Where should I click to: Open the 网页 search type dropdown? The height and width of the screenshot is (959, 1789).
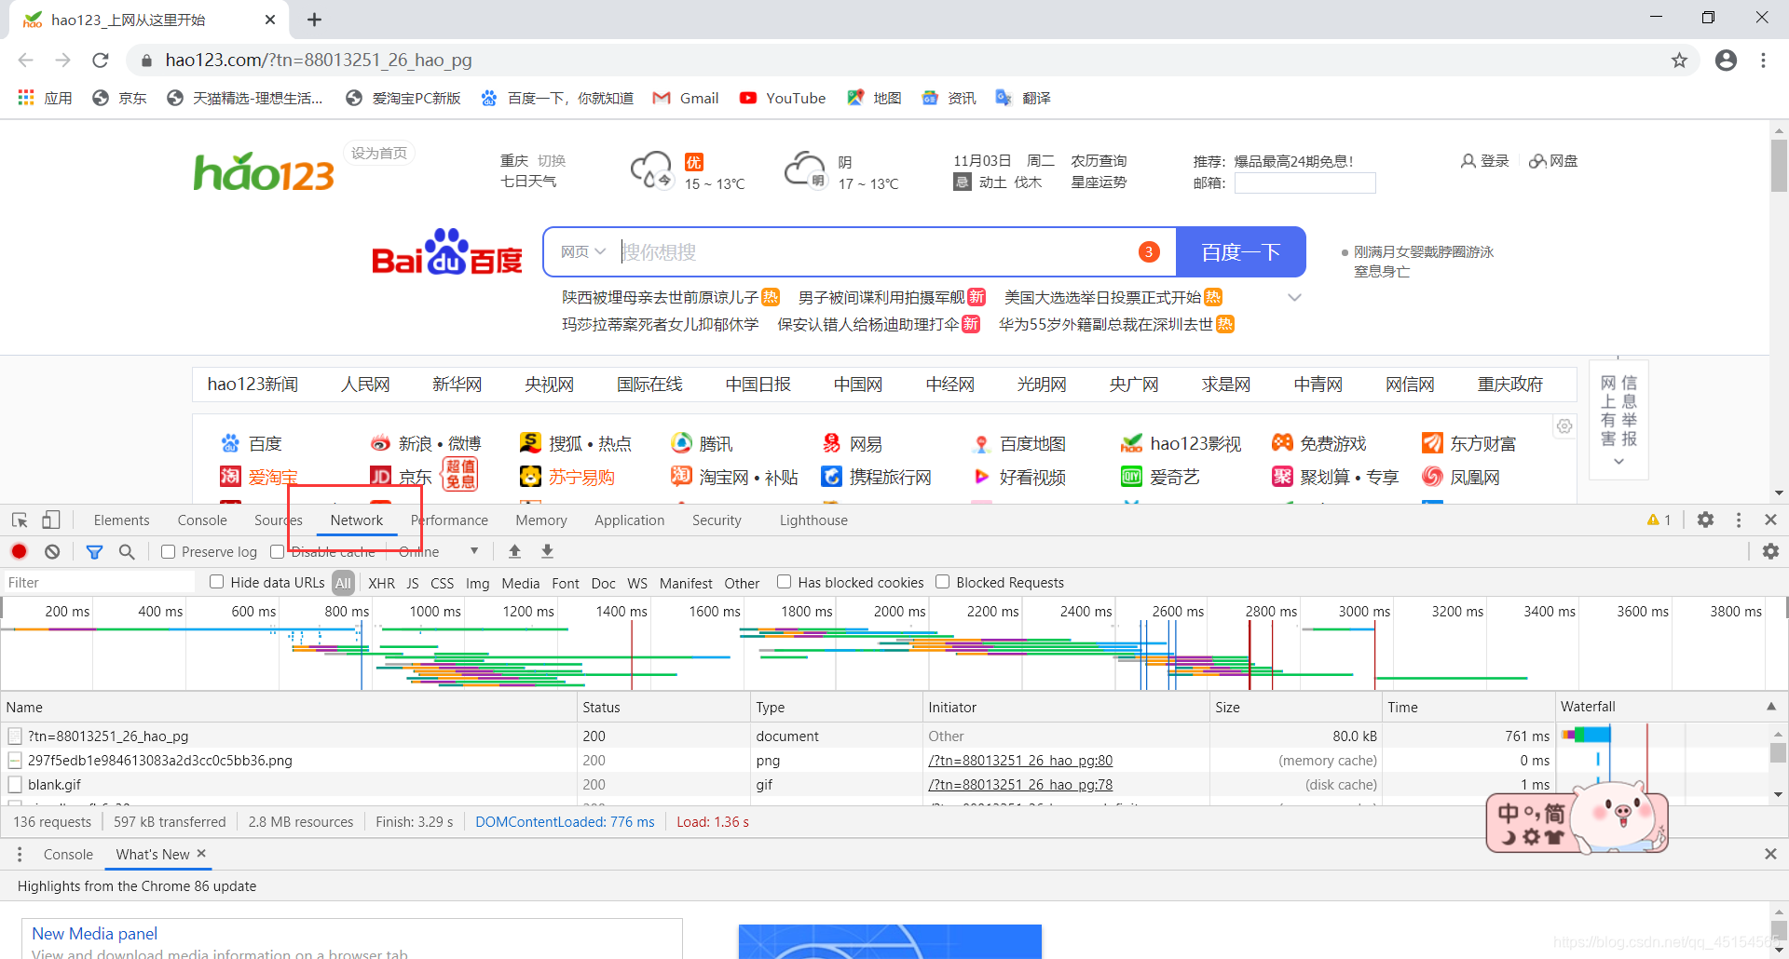click(582, 252)
